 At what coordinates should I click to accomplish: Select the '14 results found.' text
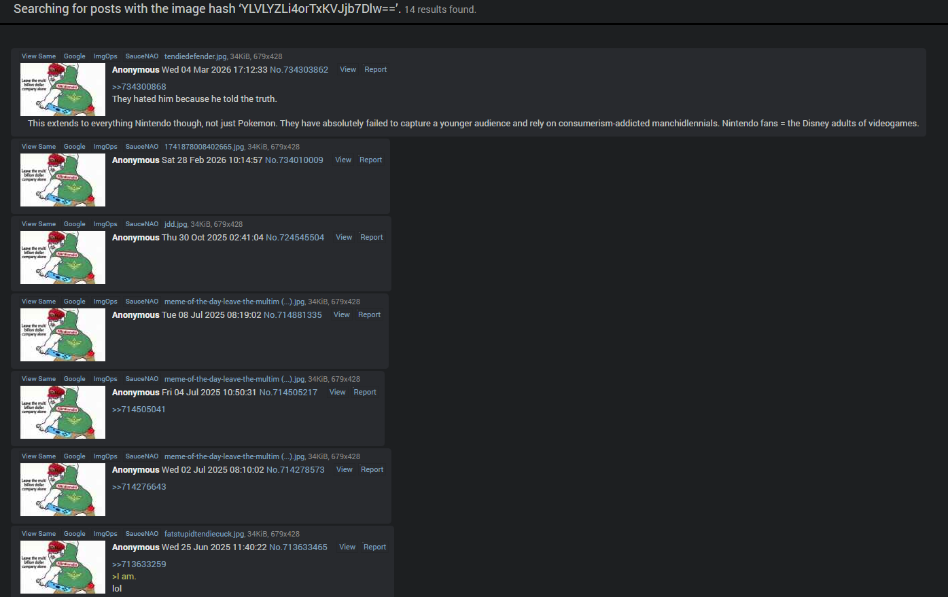(x=440, y=10)
